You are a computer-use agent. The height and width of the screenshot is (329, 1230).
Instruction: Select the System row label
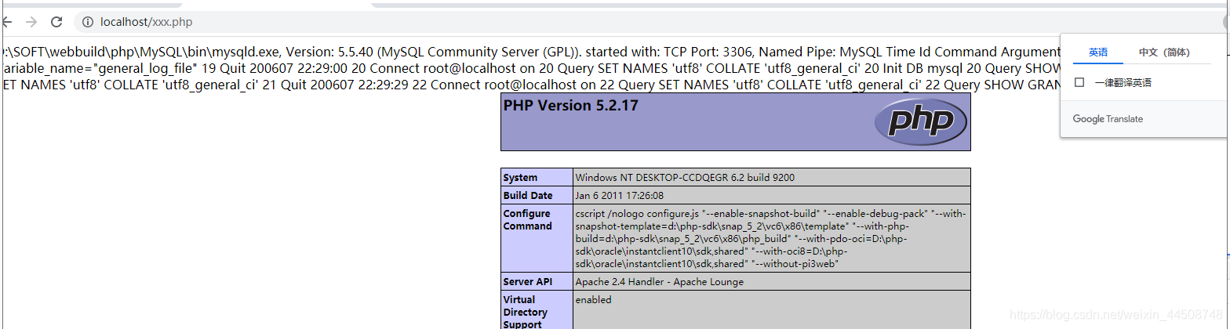point(537,178)
